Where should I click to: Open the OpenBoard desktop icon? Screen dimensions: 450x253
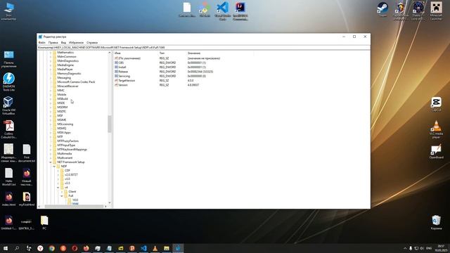[x=436, y=152]
